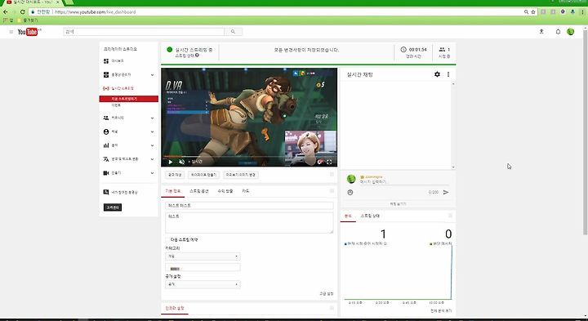This screenshot has height=321, width=588.
Task: Open the category dropdown
Action: [x=203, y=256]
